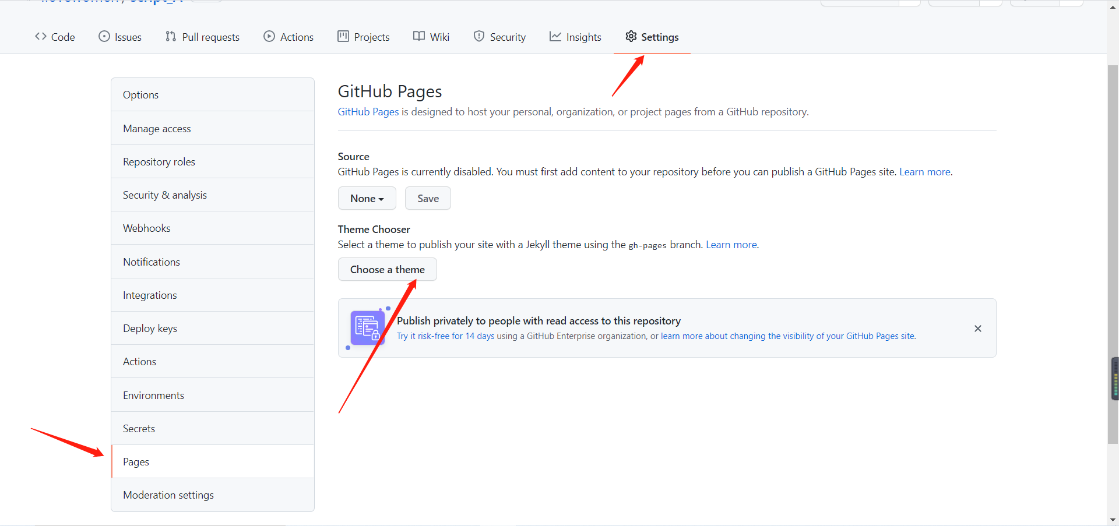This screenshot has height=526, width=1119.
Task: Open the GitHub Pages link
Action: click(x=367, y=111)
